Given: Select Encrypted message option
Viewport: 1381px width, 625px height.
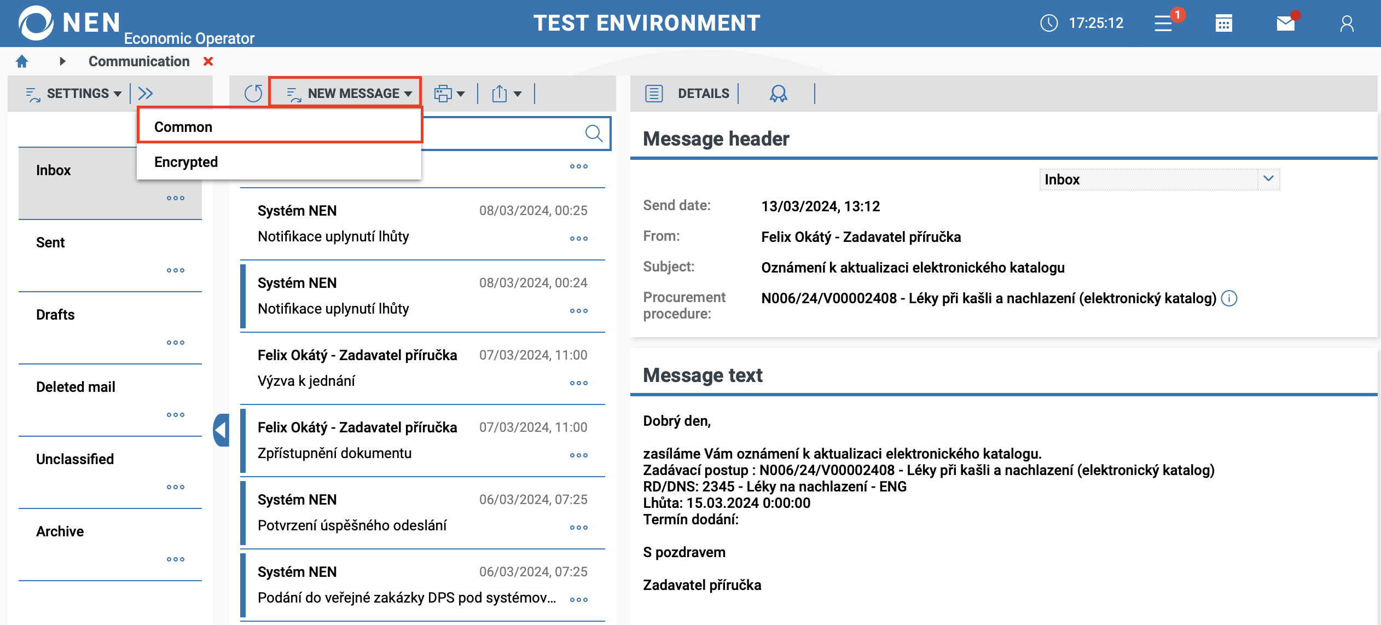Looking at the screenshot, I should click(186, 162).
